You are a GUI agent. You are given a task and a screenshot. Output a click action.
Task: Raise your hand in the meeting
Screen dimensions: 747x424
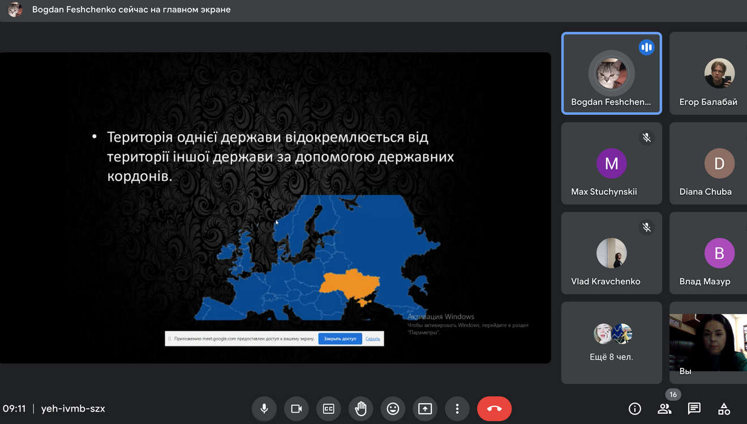[x=360, y=409]
